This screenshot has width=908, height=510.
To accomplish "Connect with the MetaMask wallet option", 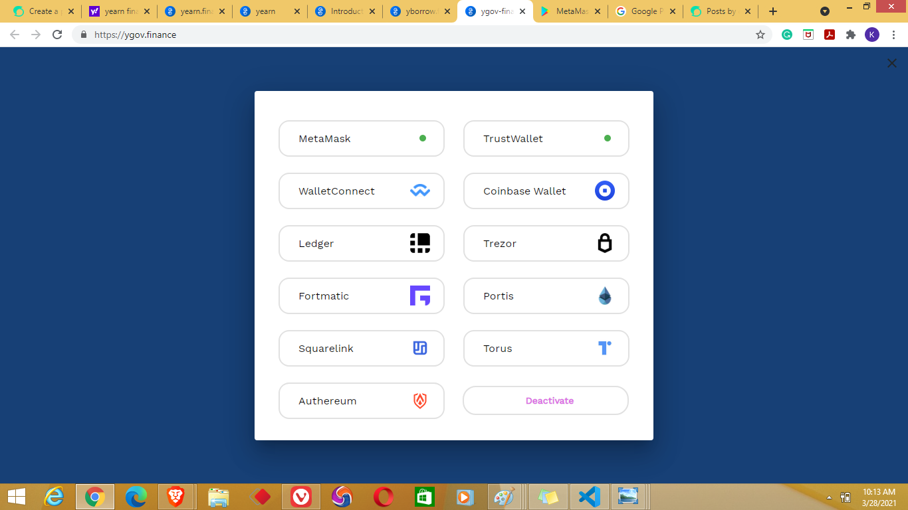I will (x=362, y=139).
